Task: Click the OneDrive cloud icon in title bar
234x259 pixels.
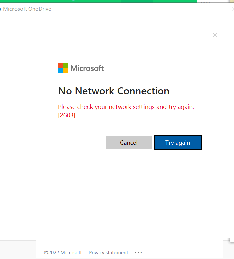Action: [x=1, y=9]
